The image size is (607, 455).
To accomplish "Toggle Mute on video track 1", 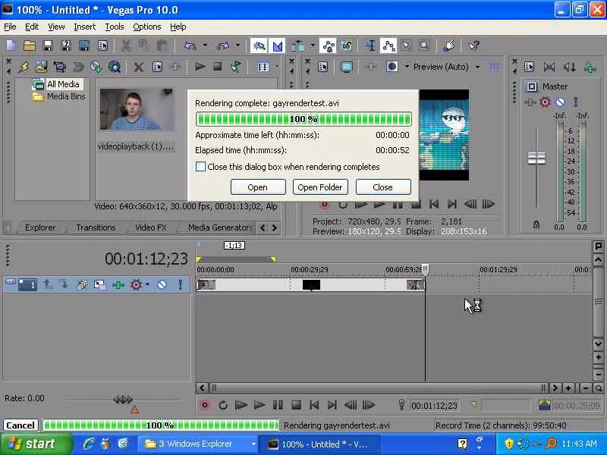I will (x=162, y=285).
